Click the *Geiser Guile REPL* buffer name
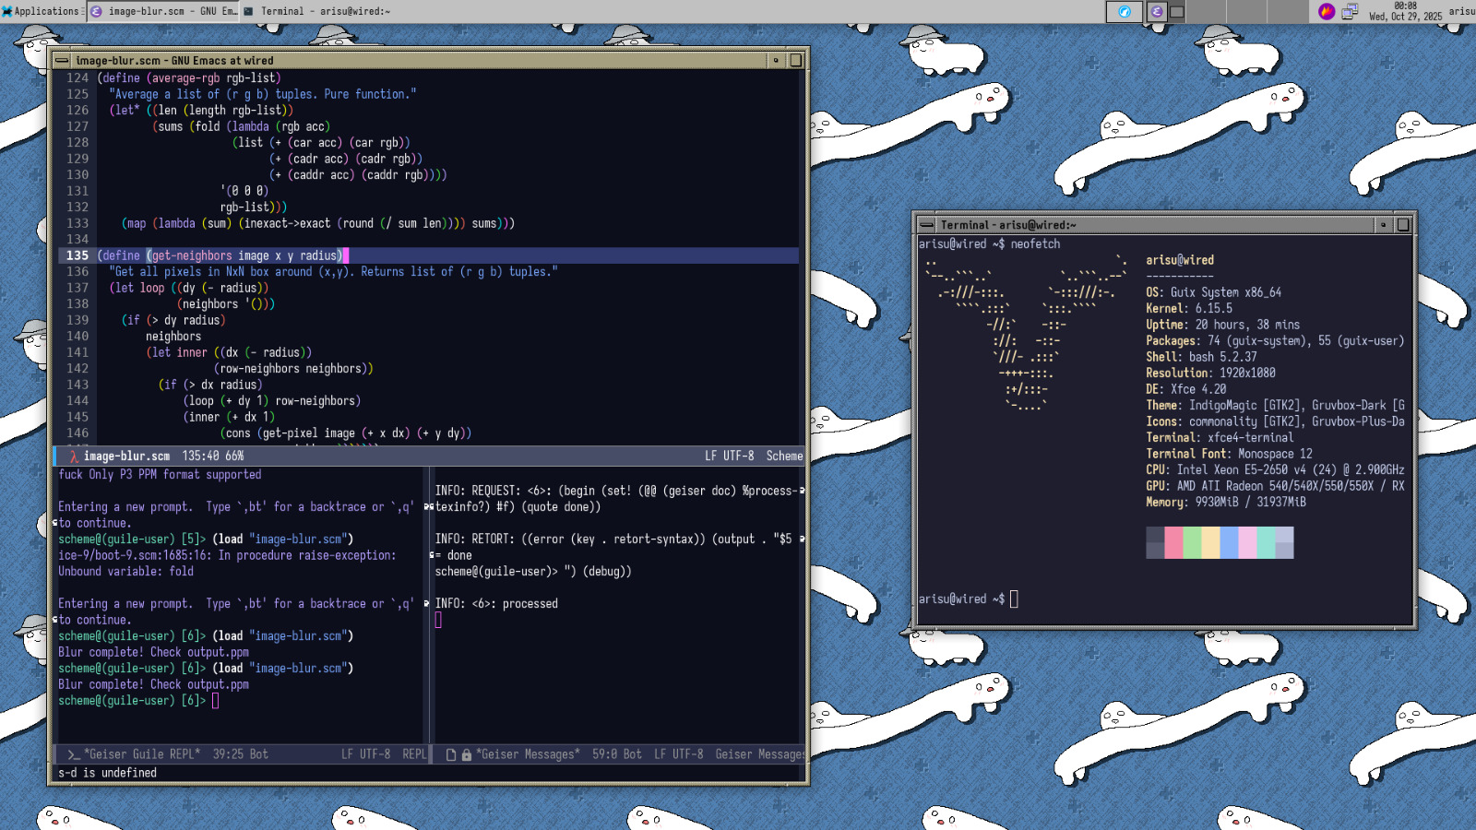The image size is (1476, 830). click(x=142, y=754)
